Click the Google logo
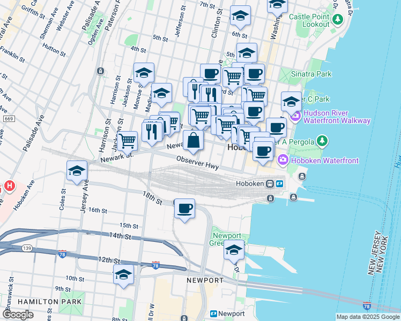This screenshot has height=321, width=401. click(18, 315)
